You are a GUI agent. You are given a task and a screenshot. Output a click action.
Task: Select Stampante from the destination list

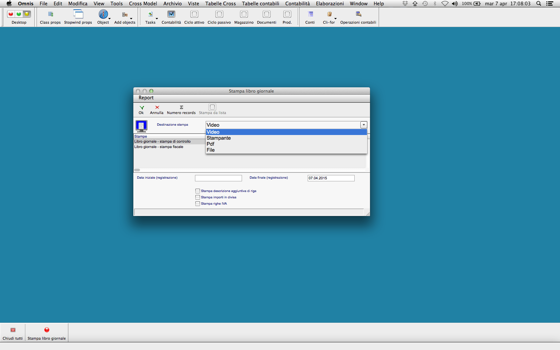[219, 138]
